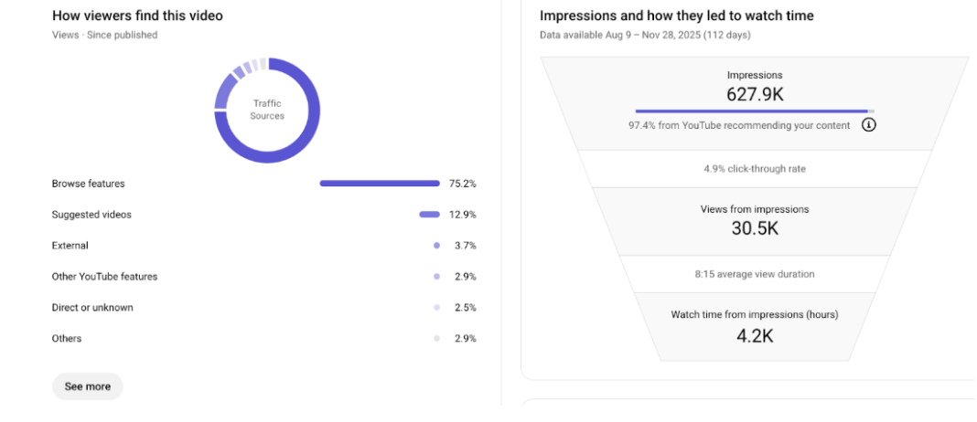Click the 4.9% click-through rate row
Image resolution: width=977 pixels, height=422 pixels.
click(x=755, y=169)
